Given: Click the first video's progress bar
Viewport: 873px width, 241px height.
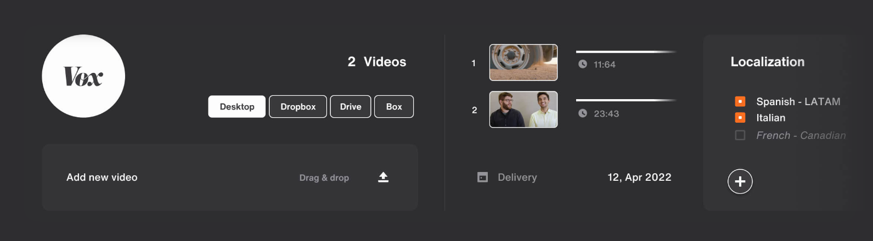Looking at the screenshot, I should click(x=626, y=52).
